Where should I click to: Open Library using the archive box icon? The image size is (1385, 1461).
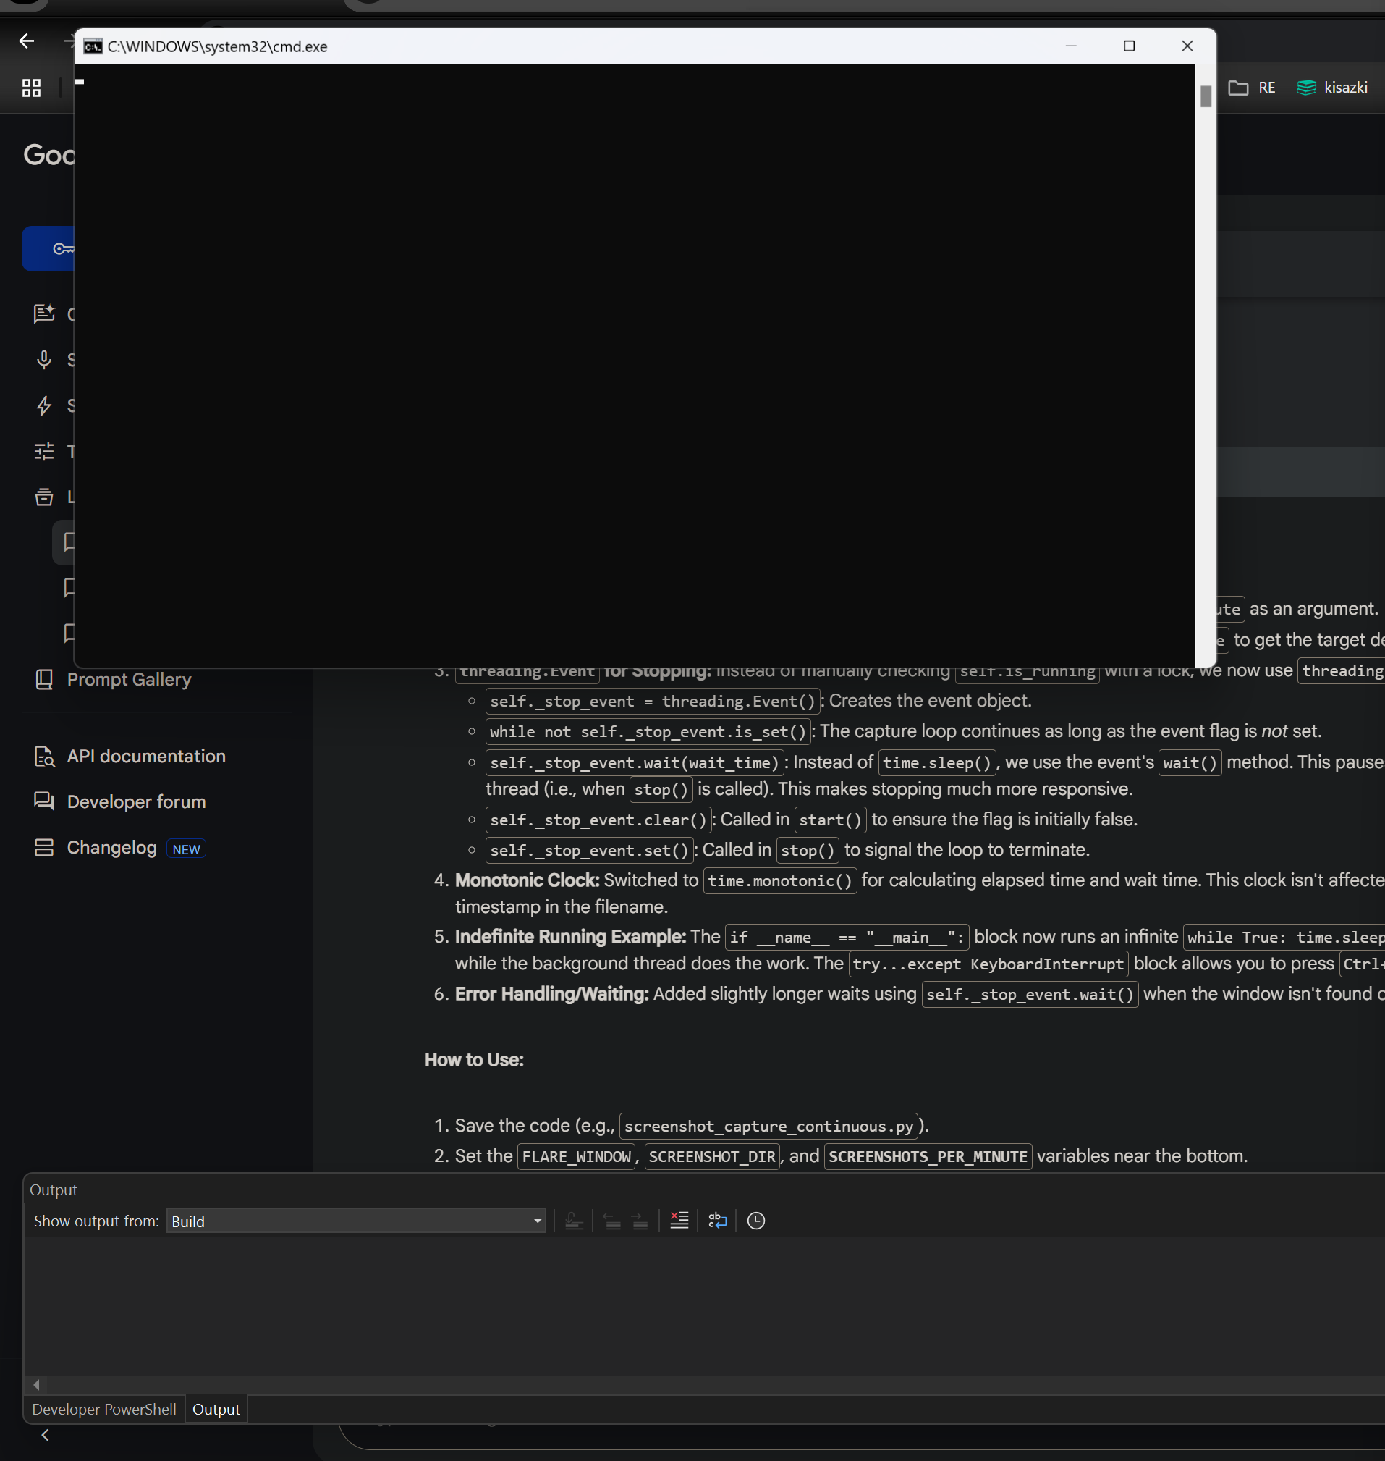tap(43, 497)
